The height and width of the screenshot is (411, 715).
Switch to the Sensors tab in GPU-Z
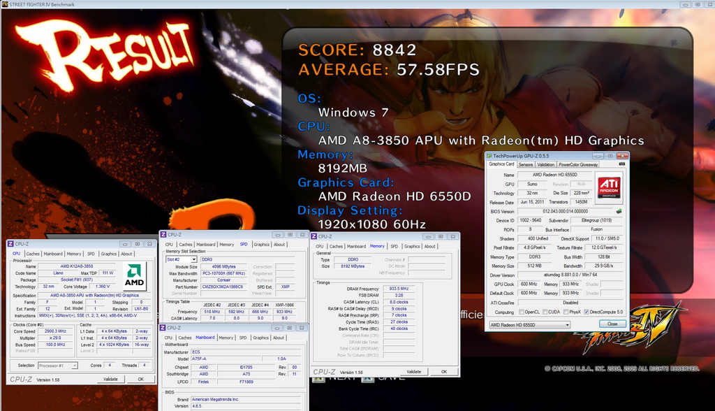[525, 164]
